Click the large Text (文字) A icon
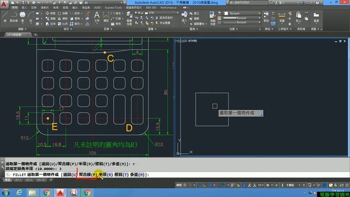Viewport: 350px width, 197px height. click(97, 16)
